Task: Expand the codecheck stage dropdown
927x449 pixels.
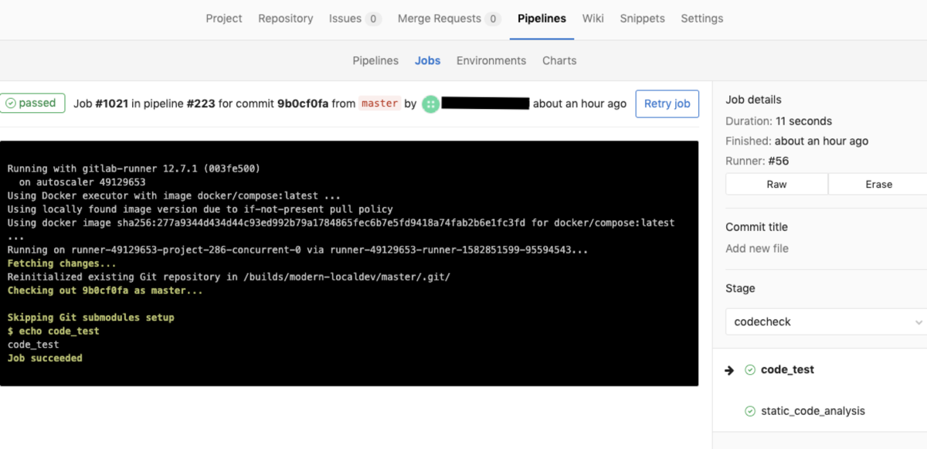Action: [x=826, y=321]
